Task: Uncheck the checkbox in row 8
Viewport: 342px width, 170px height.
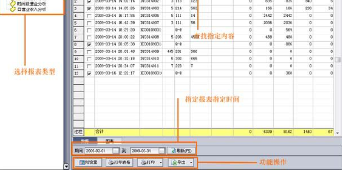Action: [x=89, y=45]
